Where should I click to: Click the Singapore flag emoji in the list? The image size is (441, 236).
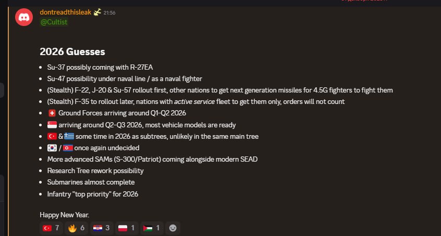coord(52,125)
